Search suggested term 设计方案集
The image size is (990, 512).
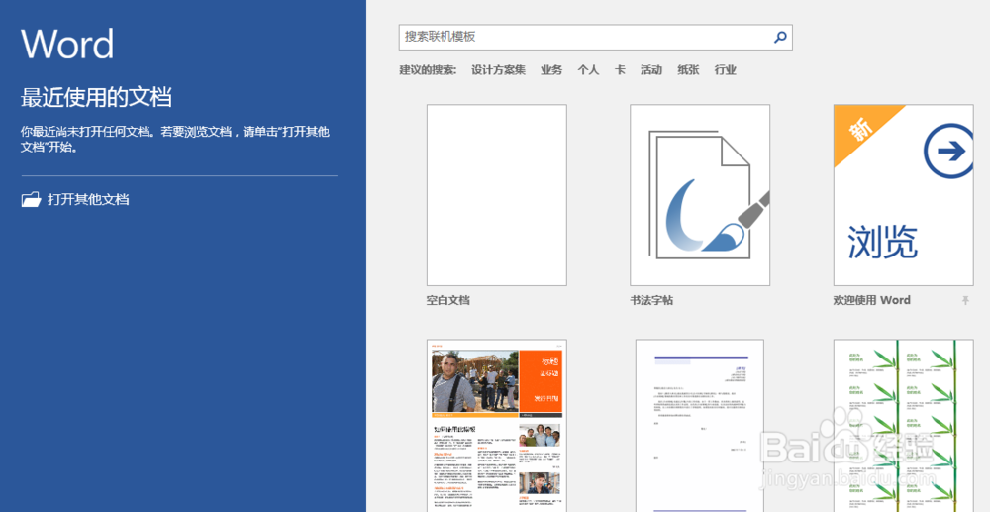(498, 70)
